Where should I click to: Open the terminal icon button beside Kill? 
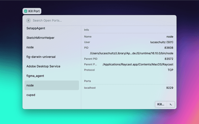171,104
